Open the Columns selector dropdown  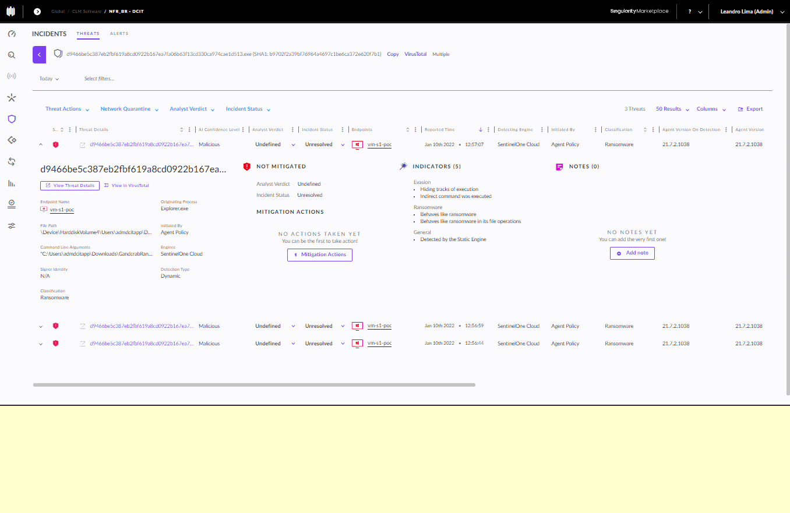click(711, 109)
